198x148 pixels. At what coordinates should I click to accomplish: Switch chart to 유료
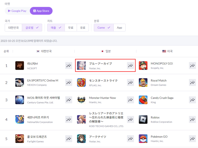[83, 28]
